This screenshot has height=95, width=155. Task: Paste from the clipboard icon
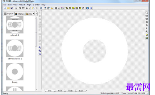pos(34,8)
